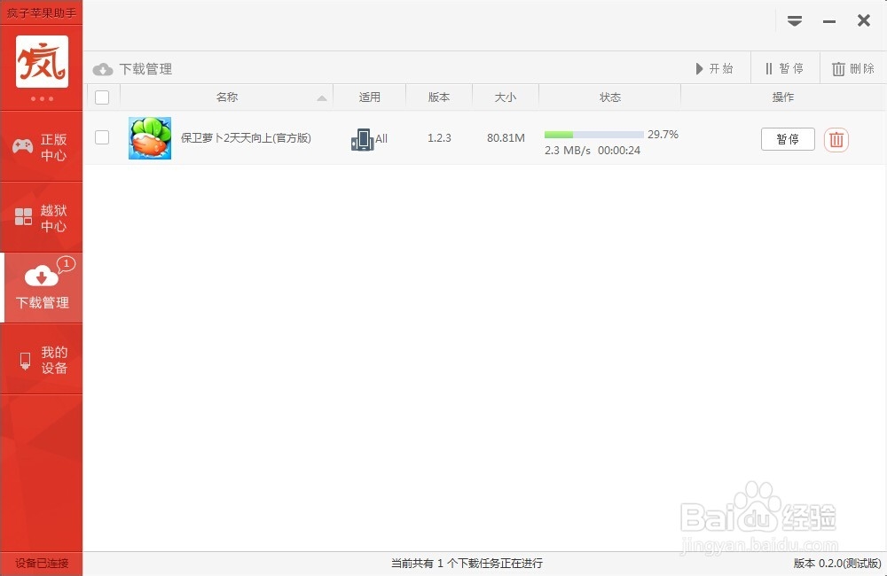Click the 疯 logo at the top left
Screen dimensions: 887x576
[x=41, y=62]
